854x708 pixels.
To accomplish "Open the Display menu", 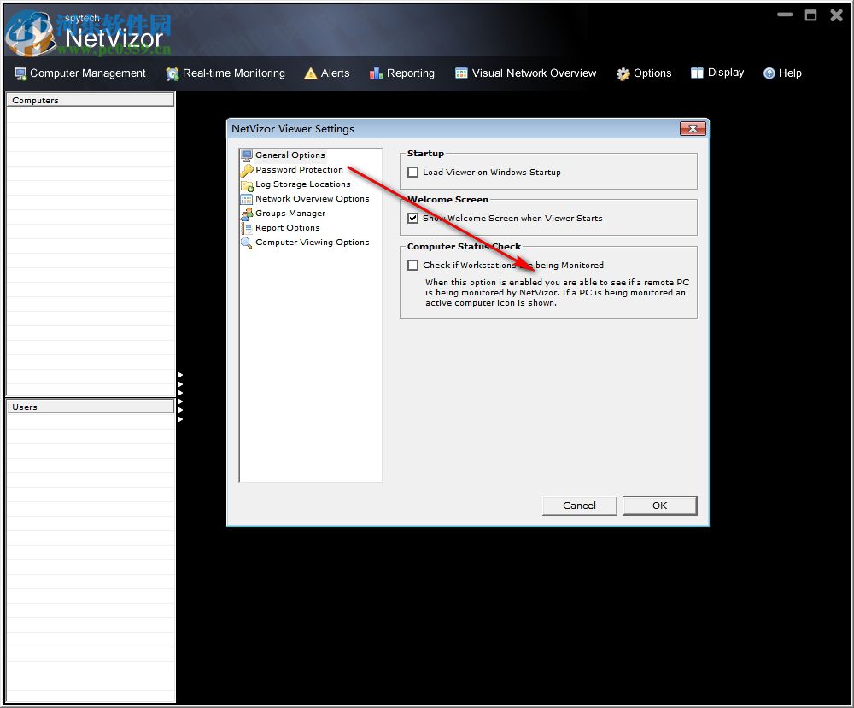I will (x=724, y=73).
